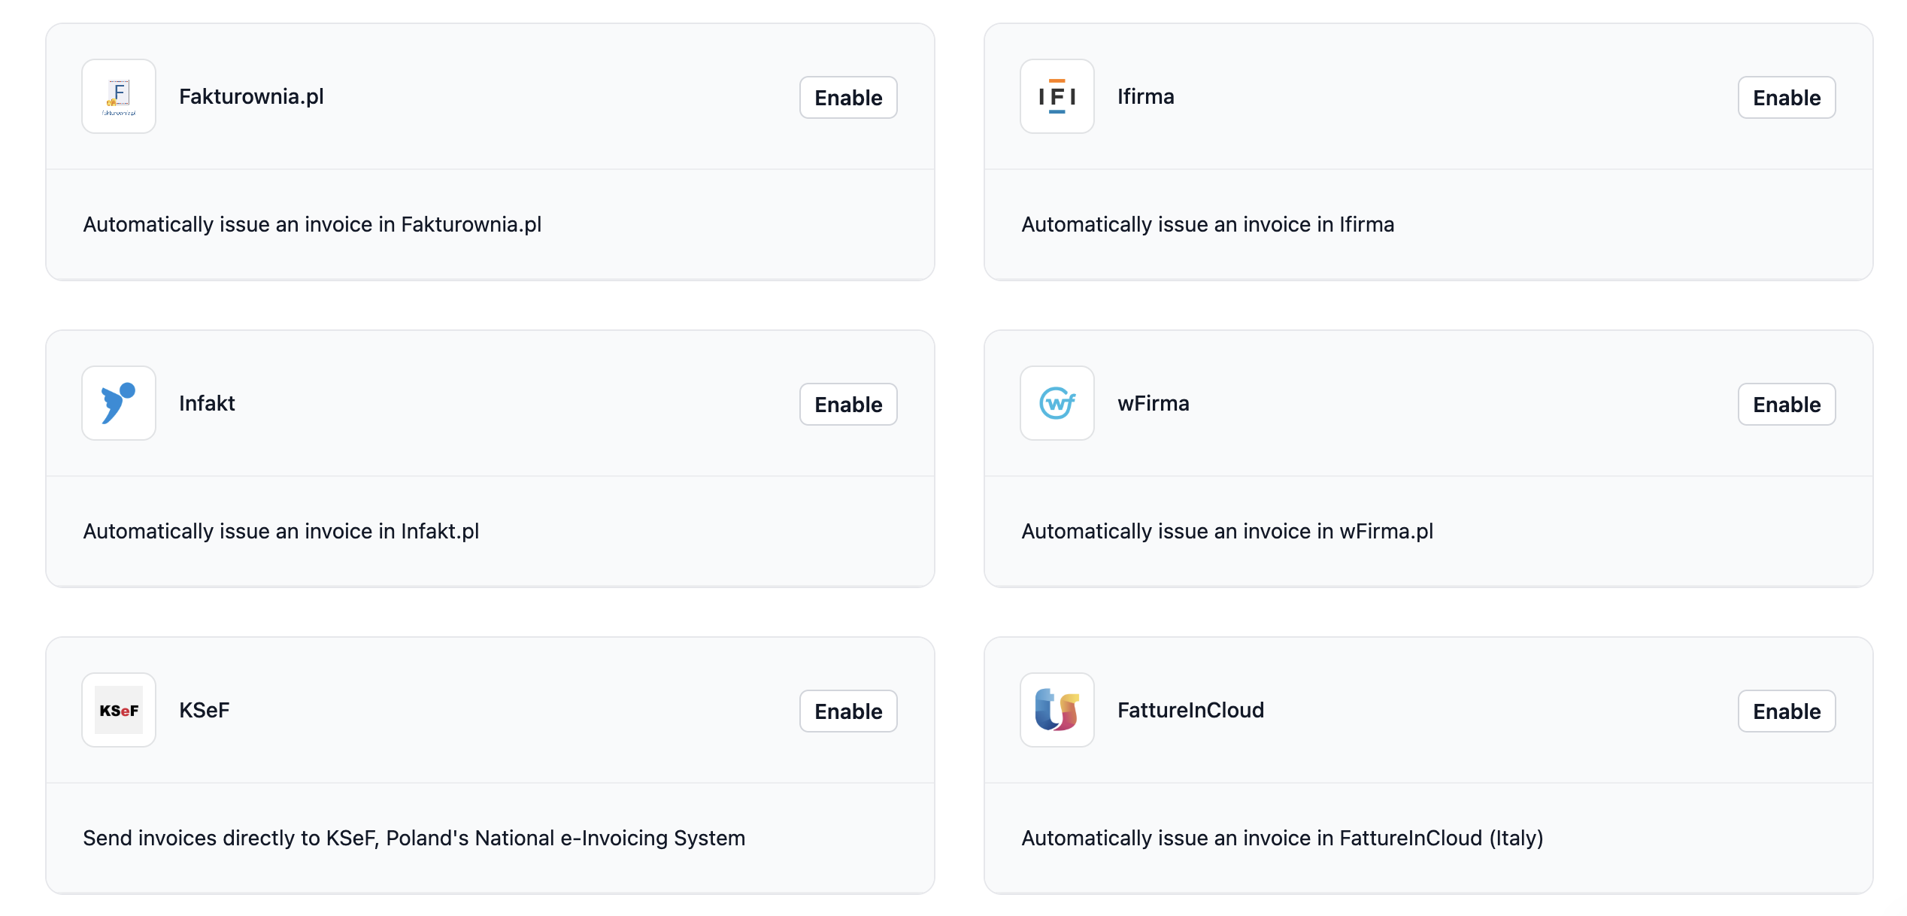Screen dimensions: 1907x916
Task: Select the FattureInCloud card title
Action: 1190,710
